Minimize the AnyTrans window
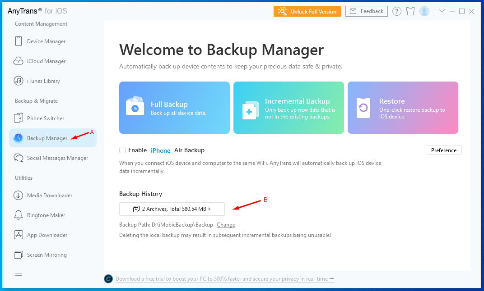Image resolution: width=484 pixels, height=291 pixels. (x=452, y=11)
